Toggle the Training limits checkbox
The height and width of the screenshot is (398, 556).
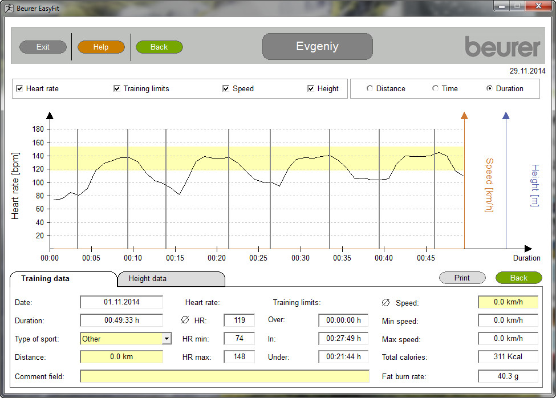point(117,89)
